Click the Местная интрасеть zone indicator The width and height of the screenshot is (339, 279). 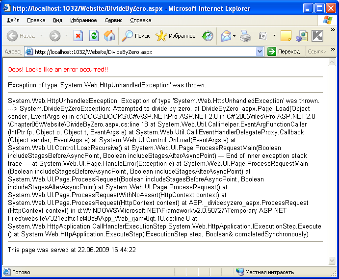pos(269,272)
